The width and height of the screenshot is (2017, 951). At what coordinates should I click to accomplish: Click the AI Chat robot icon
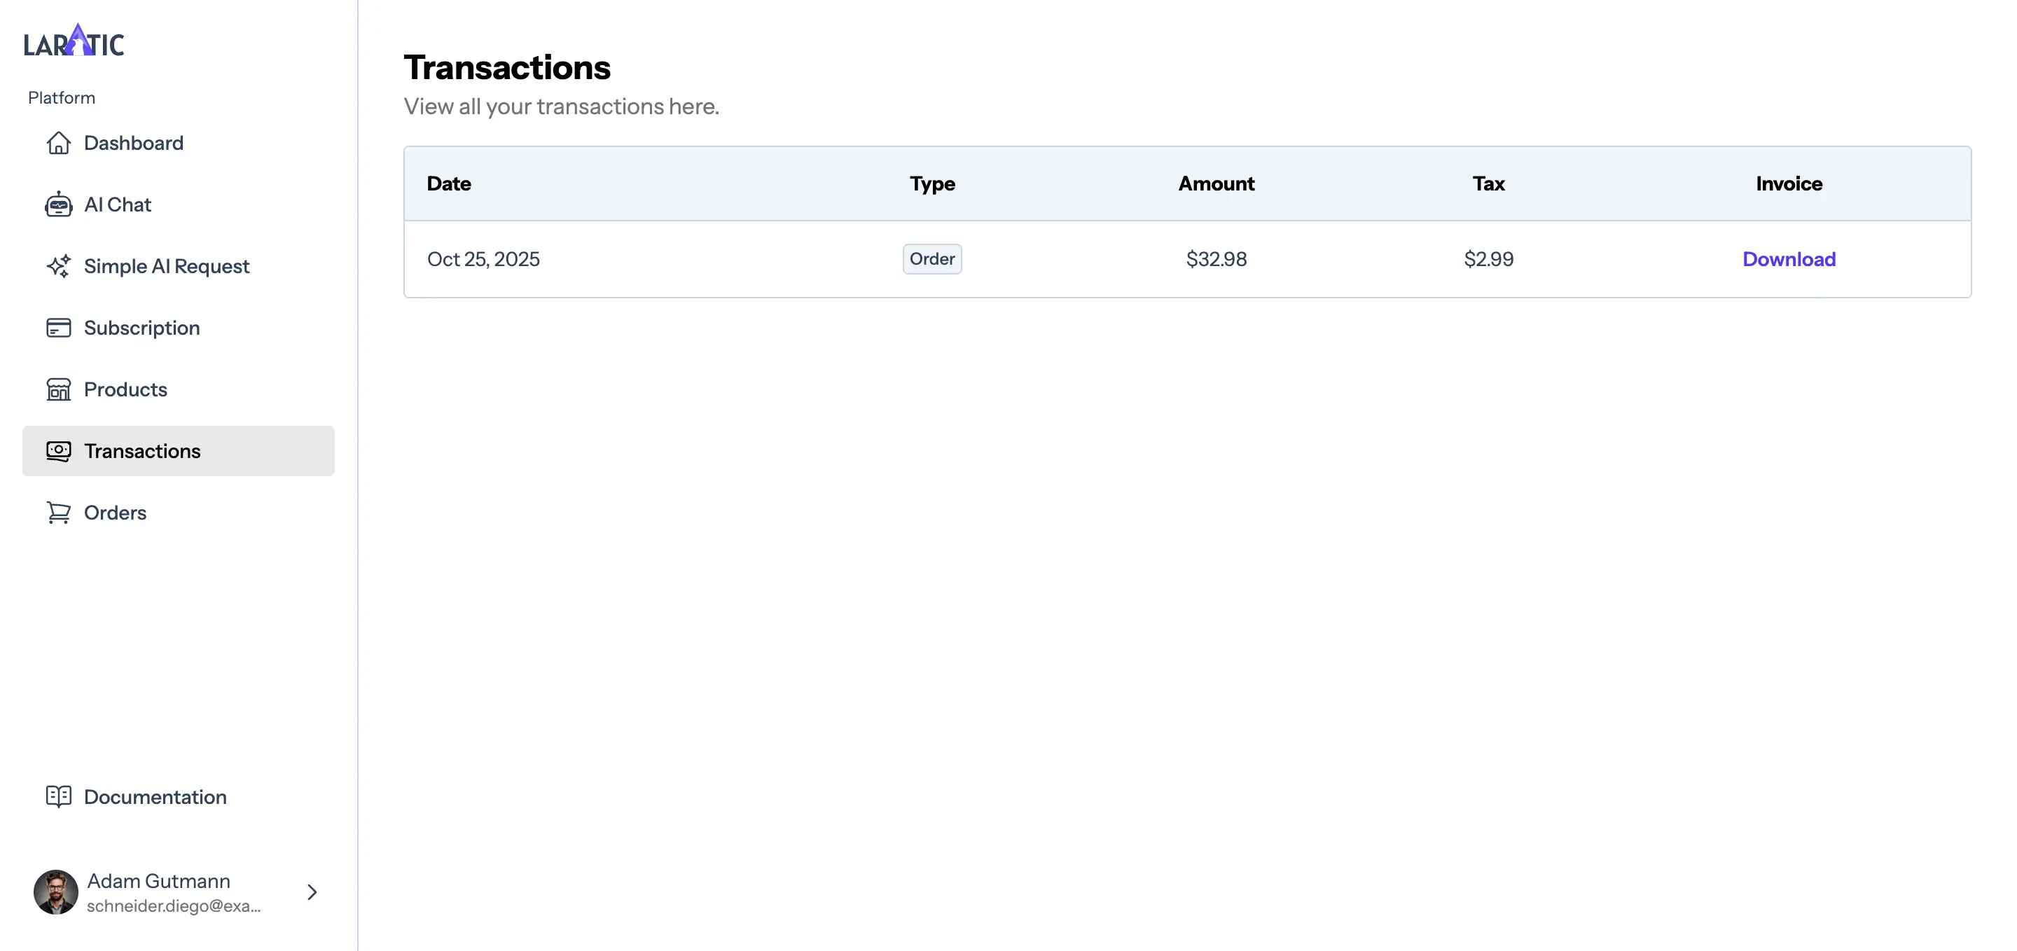coord(58,204)
